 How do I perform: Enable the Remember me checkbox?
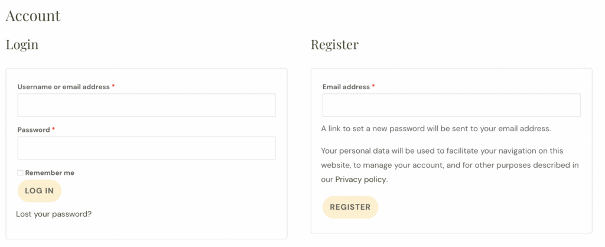[x=20, y=173]
